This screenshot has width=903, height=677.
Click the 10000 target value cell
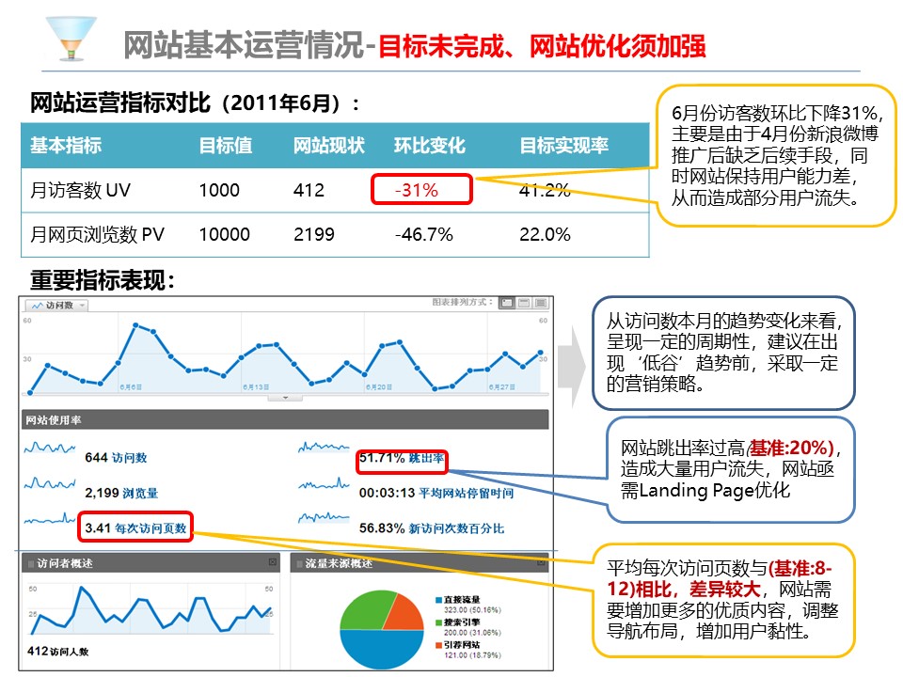pos(225,234)
